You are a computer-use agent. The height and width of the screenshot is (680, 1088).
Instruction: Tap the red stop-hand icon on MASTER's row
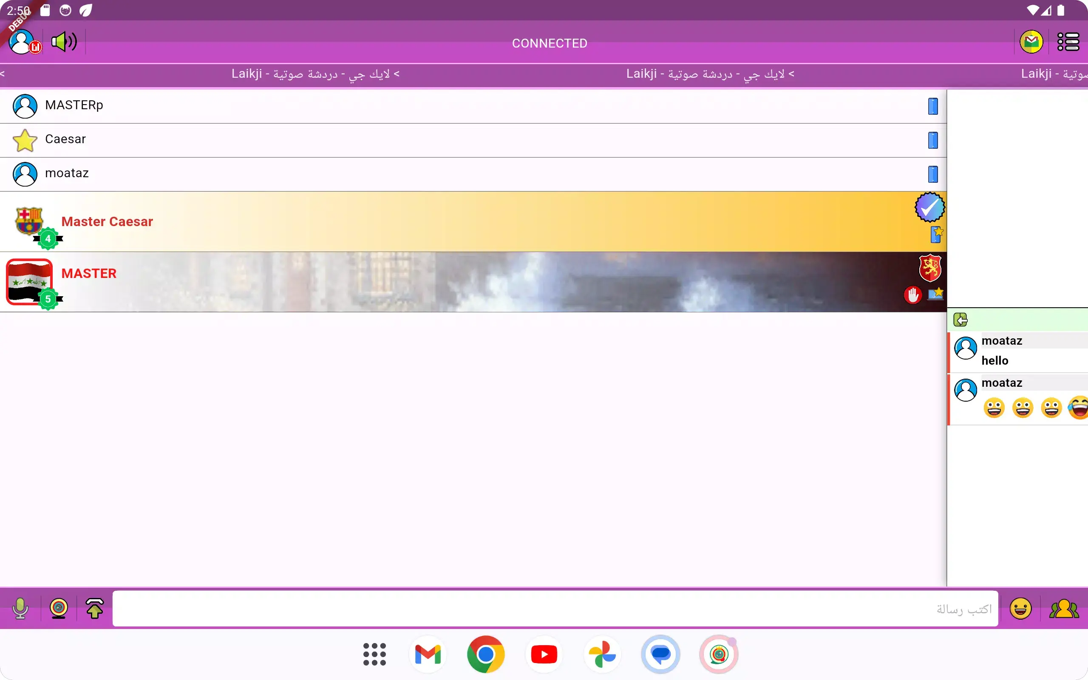pyautogui.click(x=913, y=295)
